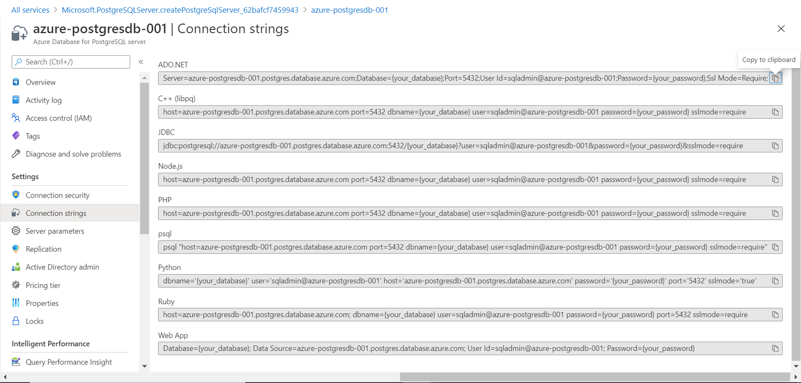
Task: Copy the ADO.NET connection string
Action: click(775, 78)
